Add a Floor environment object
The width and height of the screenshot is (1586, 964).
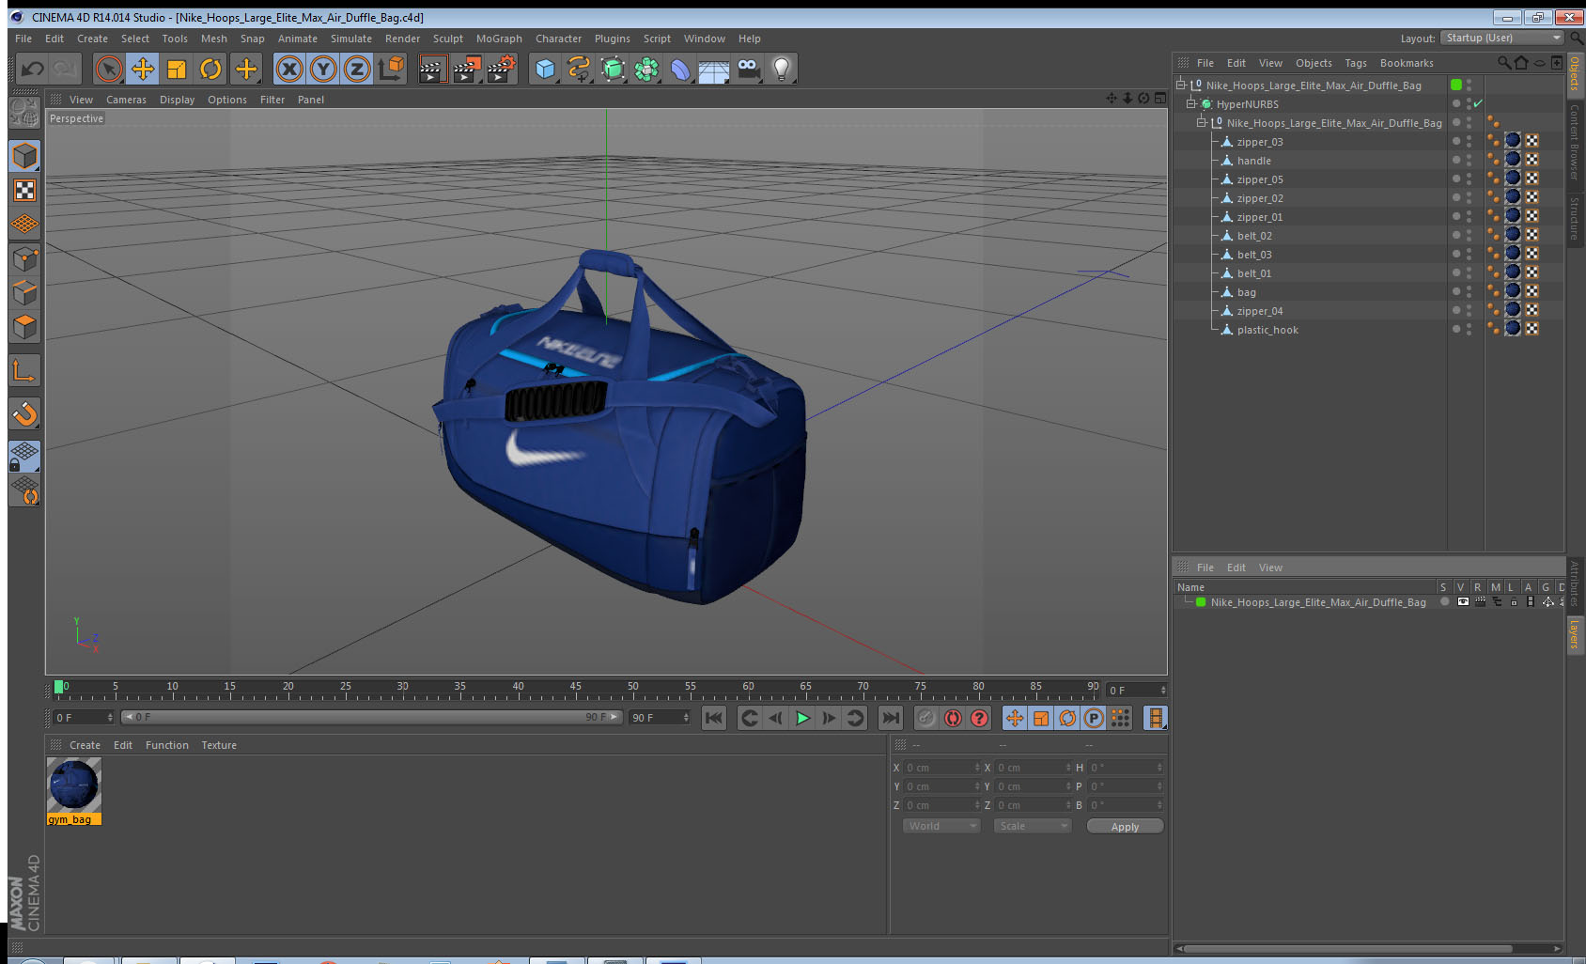[714, 69]
